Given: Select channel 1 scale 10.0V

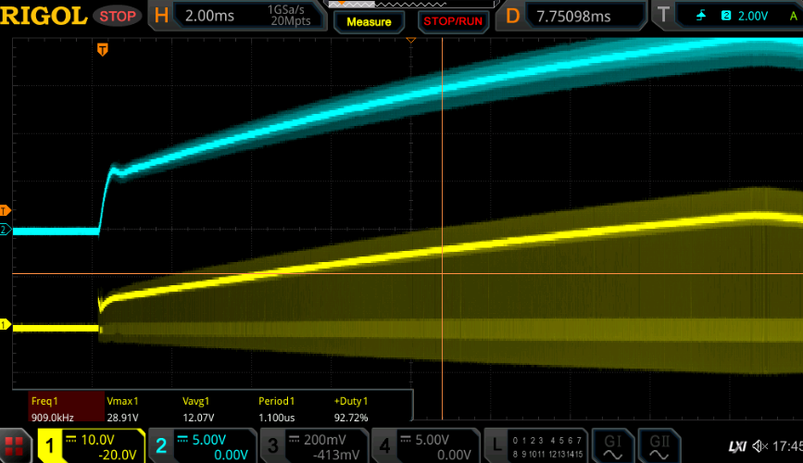Looking at the screenshot, I should (x=97, y=440).
